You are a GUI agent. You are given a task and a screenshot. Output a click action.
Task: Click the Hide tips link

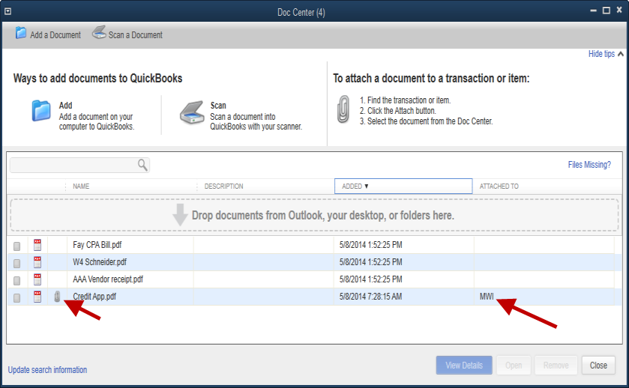601,54
